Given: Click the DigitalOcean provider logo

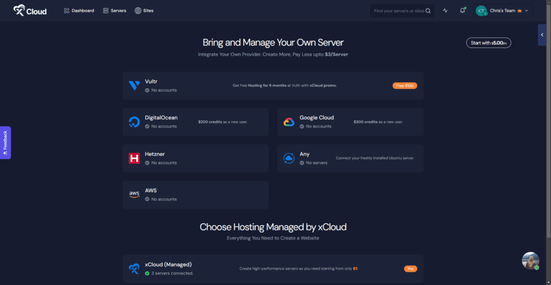Looking at the screenshot, I should [x=134, y=122].
